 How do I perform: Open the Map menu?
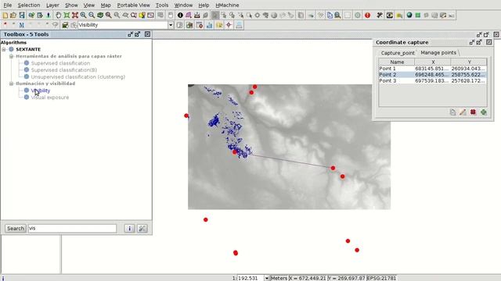[x=106, y=5]
